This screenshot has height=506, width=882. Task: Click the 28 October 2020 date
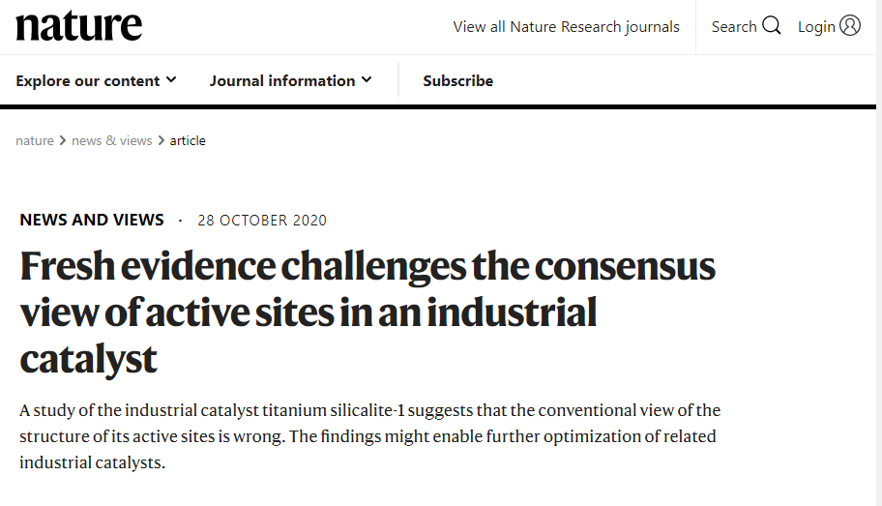point(262,220)
